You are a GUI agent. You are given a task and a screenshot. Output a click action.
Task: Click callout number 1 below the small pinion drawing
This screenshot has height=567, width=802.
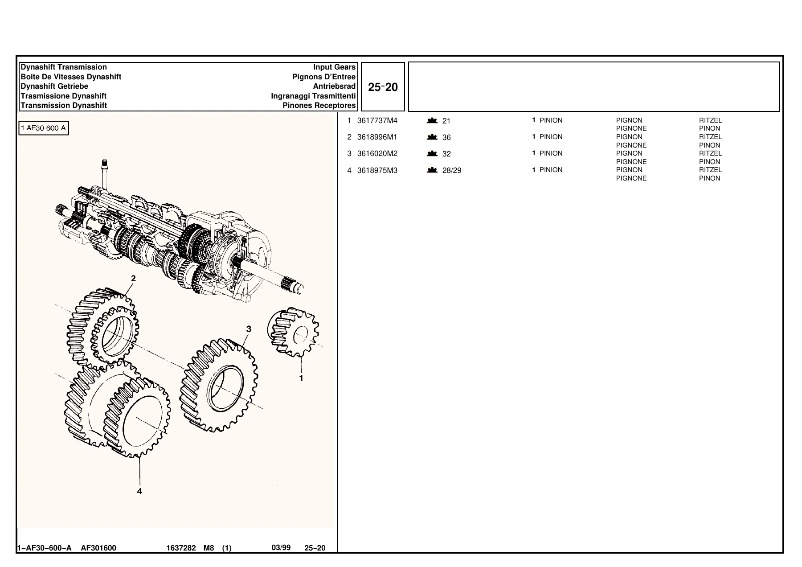point(301,378)
